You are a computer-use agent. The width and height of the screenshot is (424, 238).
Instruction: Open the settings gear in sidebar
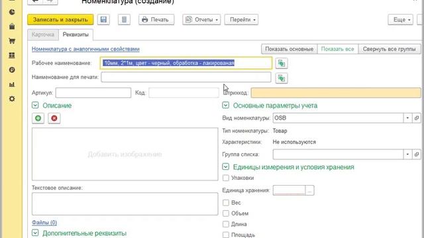12,99
